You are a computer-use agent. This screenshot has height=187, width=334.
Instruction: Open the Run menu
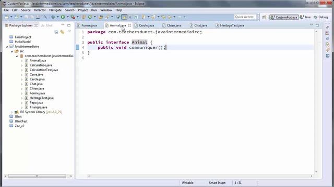(94, 10)
